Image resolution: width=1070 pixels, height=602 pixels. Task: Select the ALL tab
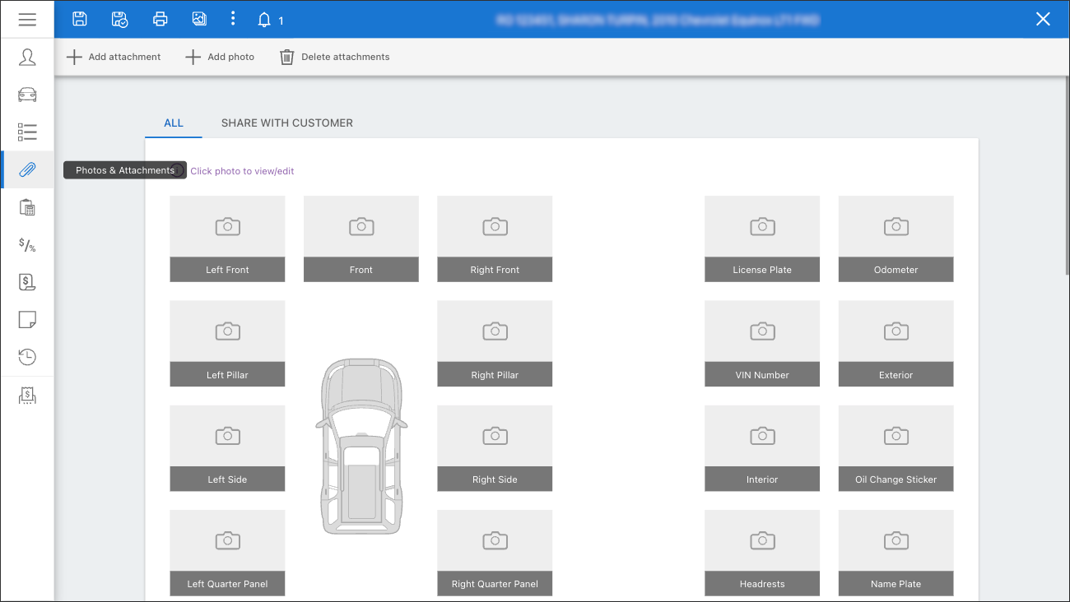(174, 123)
